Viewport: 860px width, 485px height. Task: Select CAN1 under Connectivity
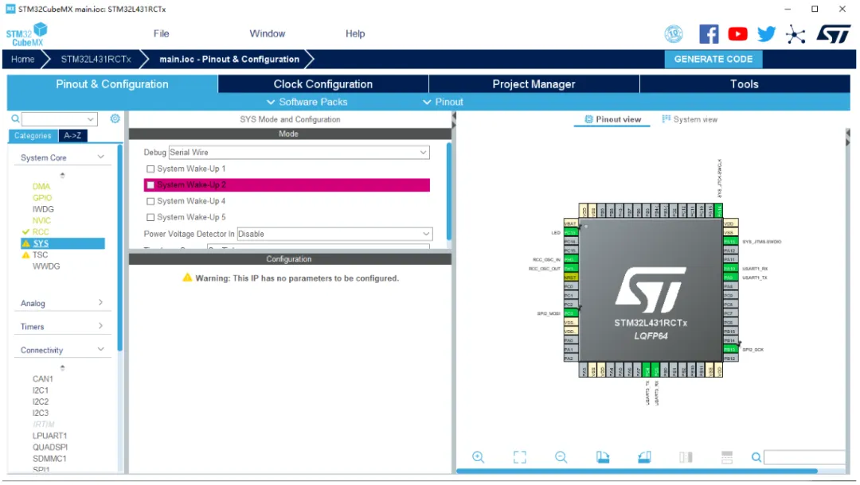click(43, 378)
